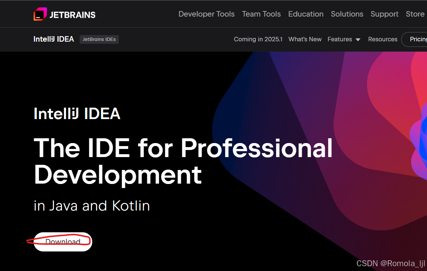
Task: Click the JetBrains logo icon
Action: tap(40, 14)
